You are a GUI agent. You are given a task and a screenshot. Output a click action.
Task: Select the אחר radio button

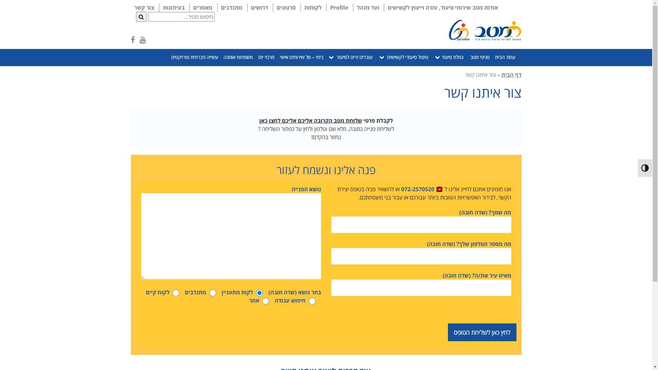click(266, 301)
